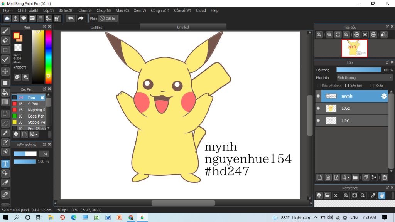This screenshot has width=395, height=222.
Task: Choose the Move tool
Action: tap(5, 71)
